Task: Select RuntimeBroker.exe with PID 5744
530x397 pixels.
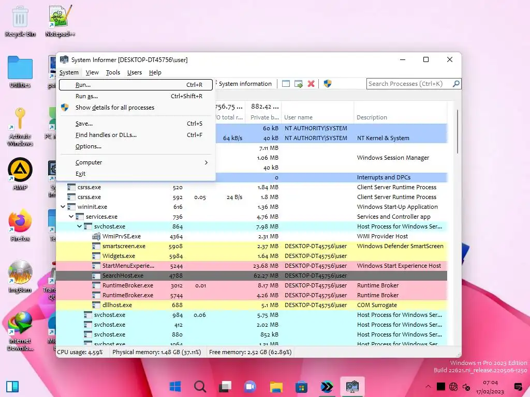Action: 252,295
